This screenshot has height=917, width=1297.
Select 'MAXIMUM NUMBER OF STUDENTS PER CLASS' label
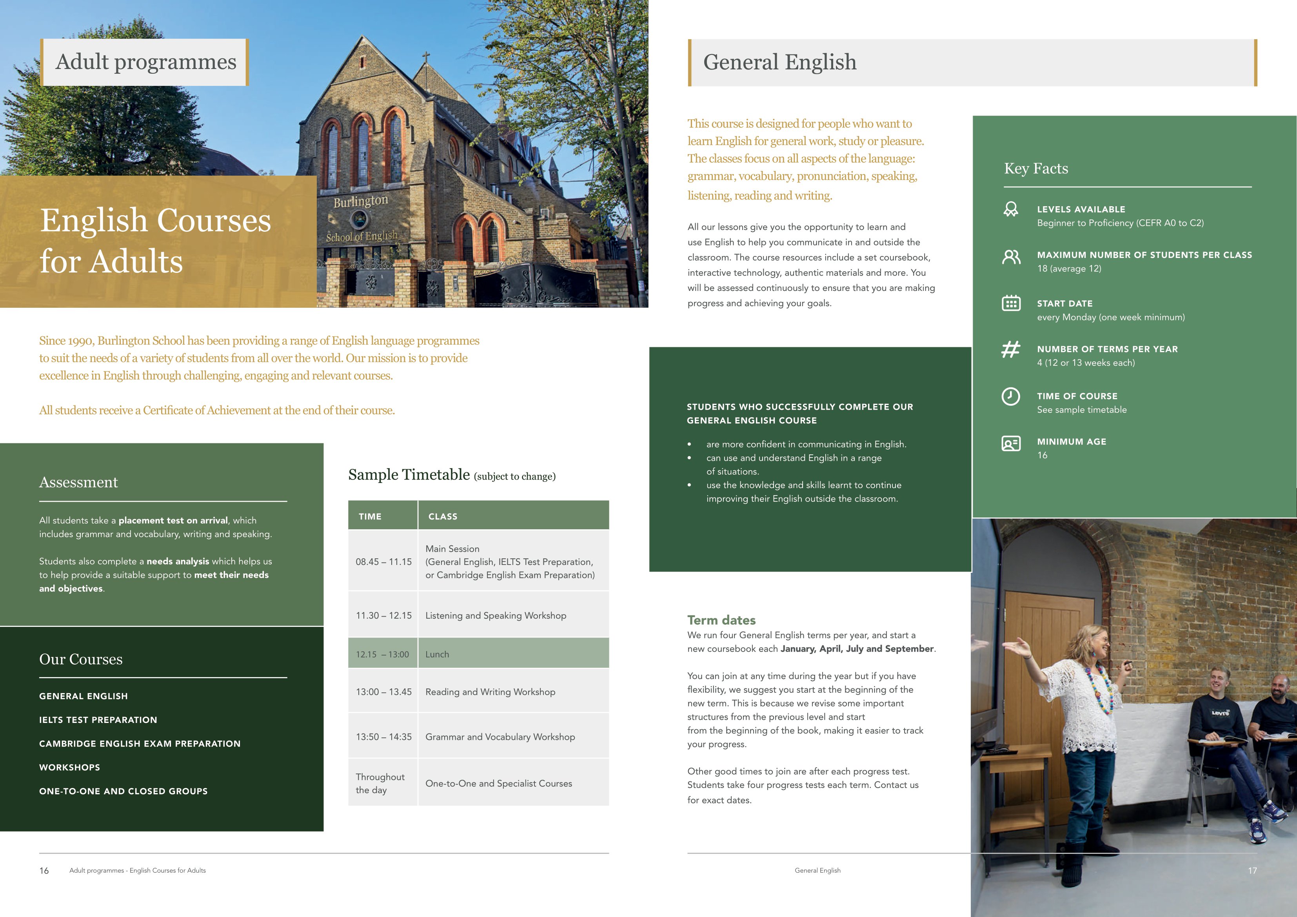click(x=1144, y=255)
